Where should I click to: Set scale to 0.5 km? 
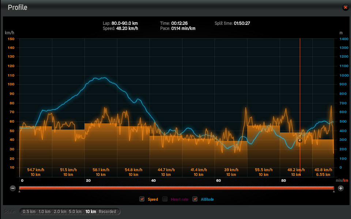tap(29, 211)
